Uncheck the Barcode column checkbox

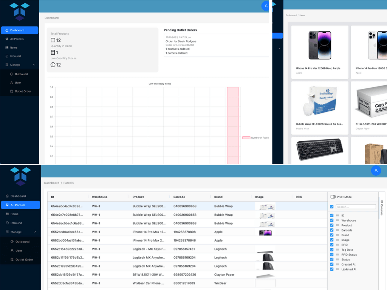click(332, 230)
